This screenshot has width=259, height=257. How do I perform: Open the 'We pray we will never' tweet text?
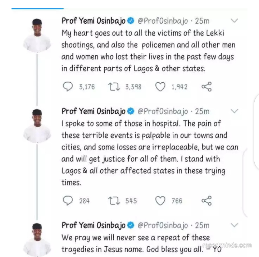tap(137, 244)
